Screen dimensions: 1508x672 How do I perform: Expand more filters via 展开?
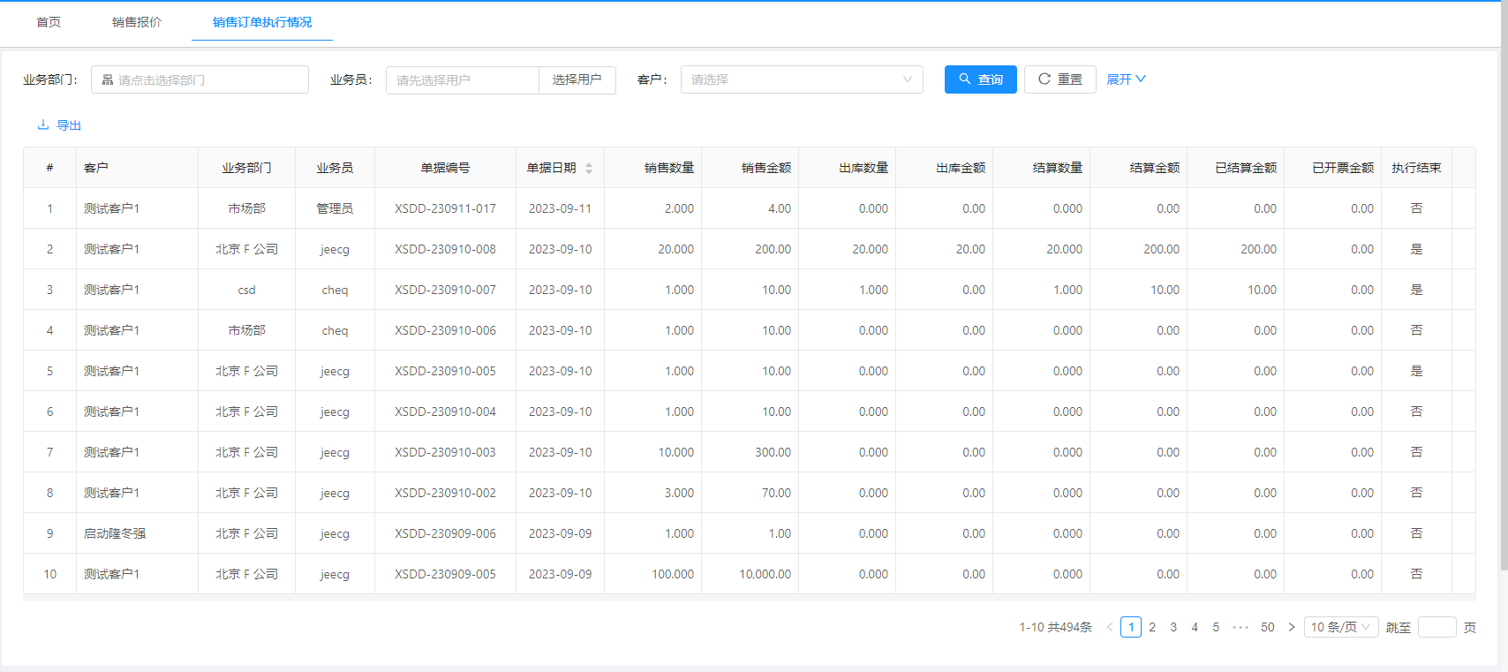pyautogui.click(x=1127, y=79)
